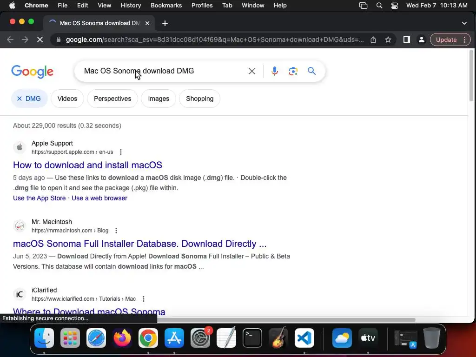This screenshot has height=357, width=476.
Task: Click the horizontal scrollbar at the bottom
Action: coord(286,320)
